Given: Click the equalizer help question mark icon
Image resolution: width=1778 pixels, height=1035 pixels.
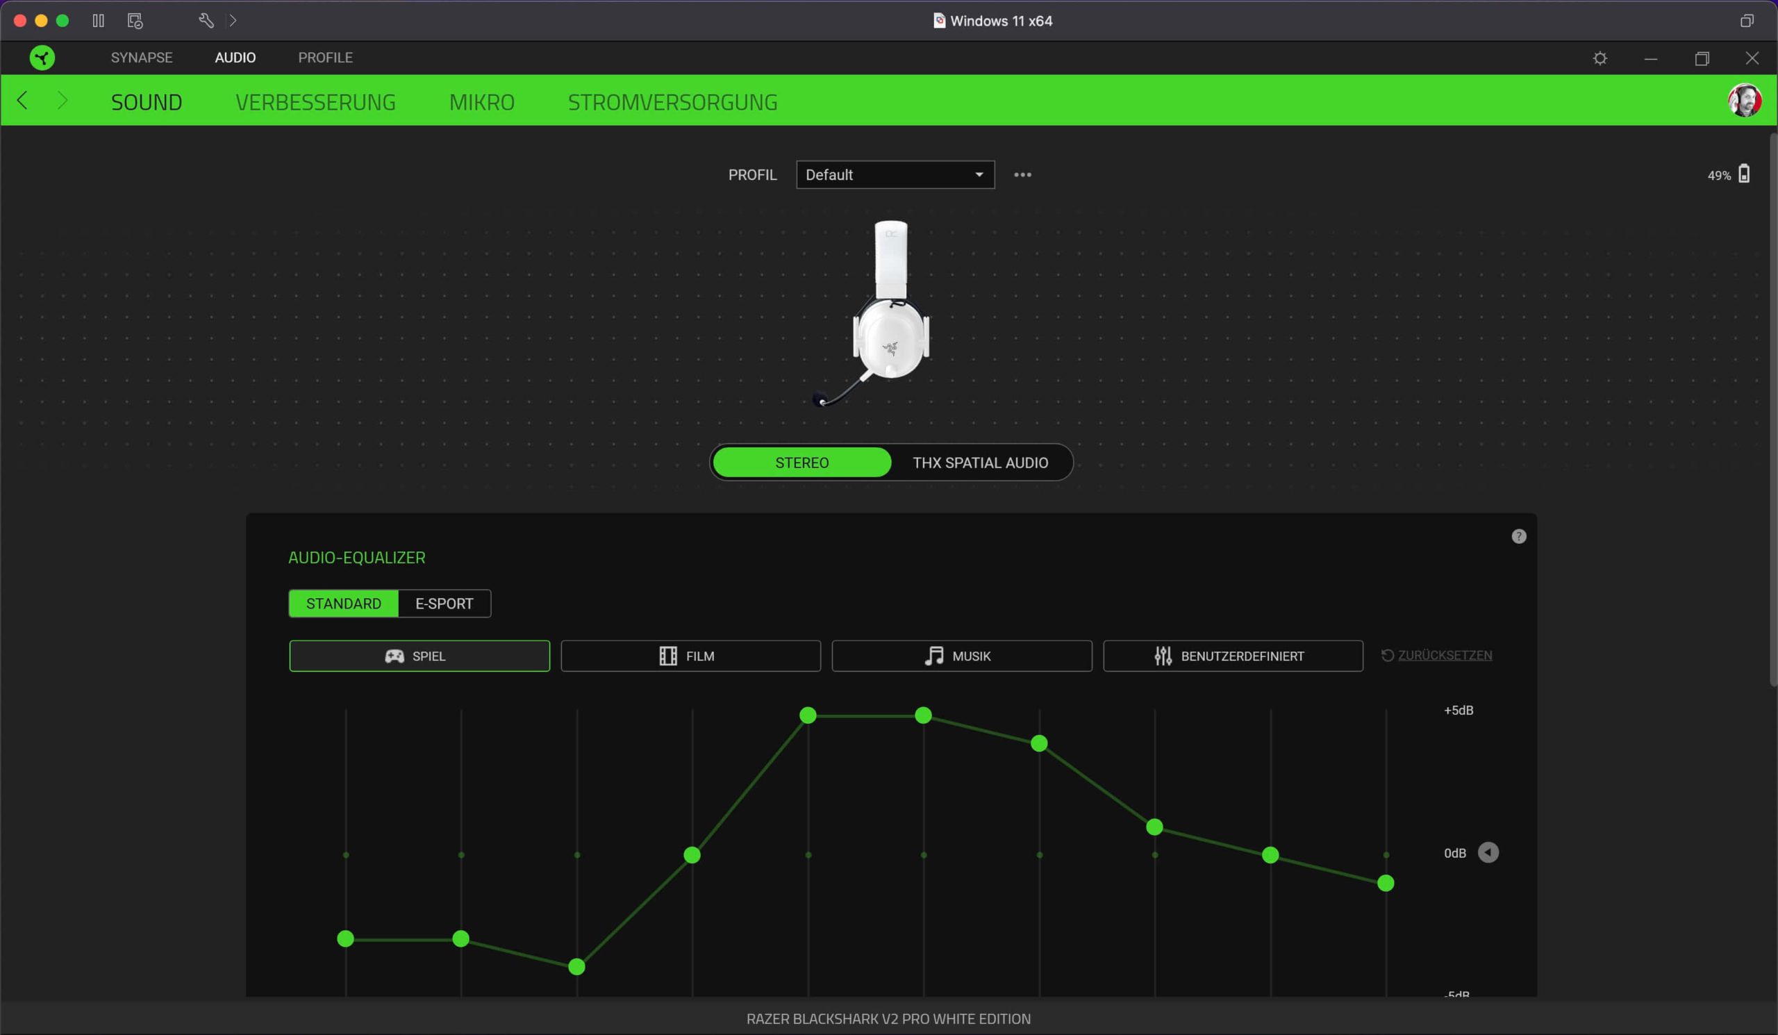Looking at the screenshot, I should 1518,536.
